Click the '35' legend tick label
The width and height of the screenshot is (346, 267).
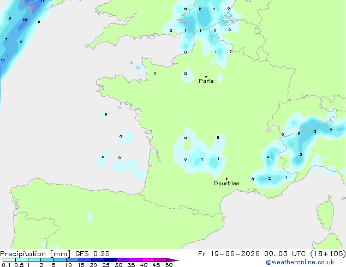[x=131, y=265]
